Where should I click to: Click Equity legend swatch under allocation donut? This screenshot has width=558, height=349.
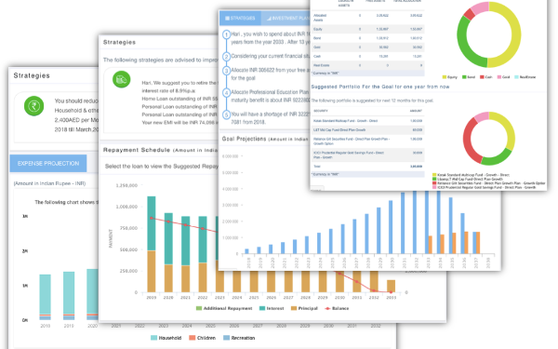(445, 77)
